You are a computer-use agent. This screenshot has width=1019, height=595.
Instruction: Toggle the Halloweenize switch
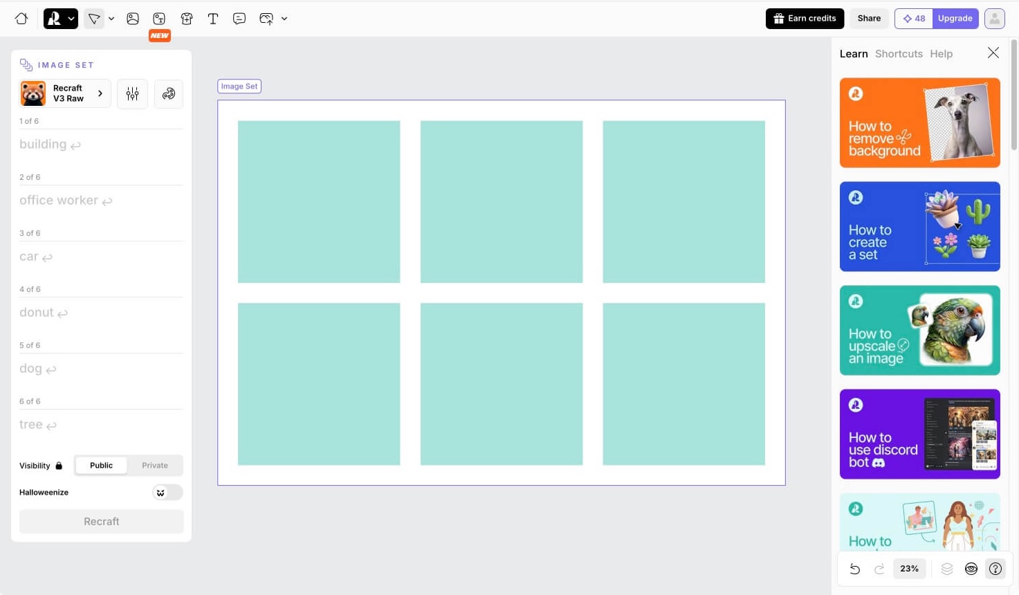tap(167, 493)
